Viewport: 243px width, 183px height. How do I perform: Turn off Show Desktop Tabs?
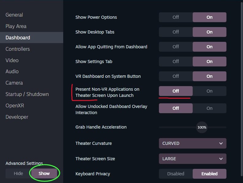(x=176, y=32)
